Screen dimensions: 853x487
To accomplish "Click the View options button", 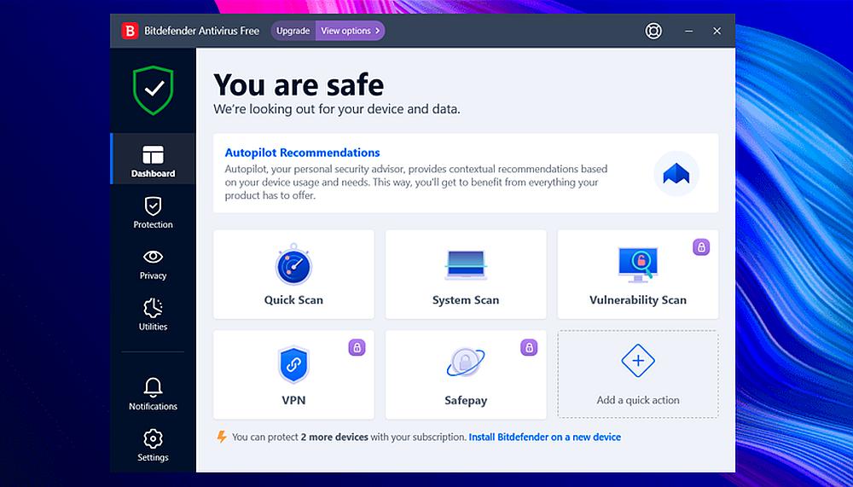I will click(x=351, y=31).
